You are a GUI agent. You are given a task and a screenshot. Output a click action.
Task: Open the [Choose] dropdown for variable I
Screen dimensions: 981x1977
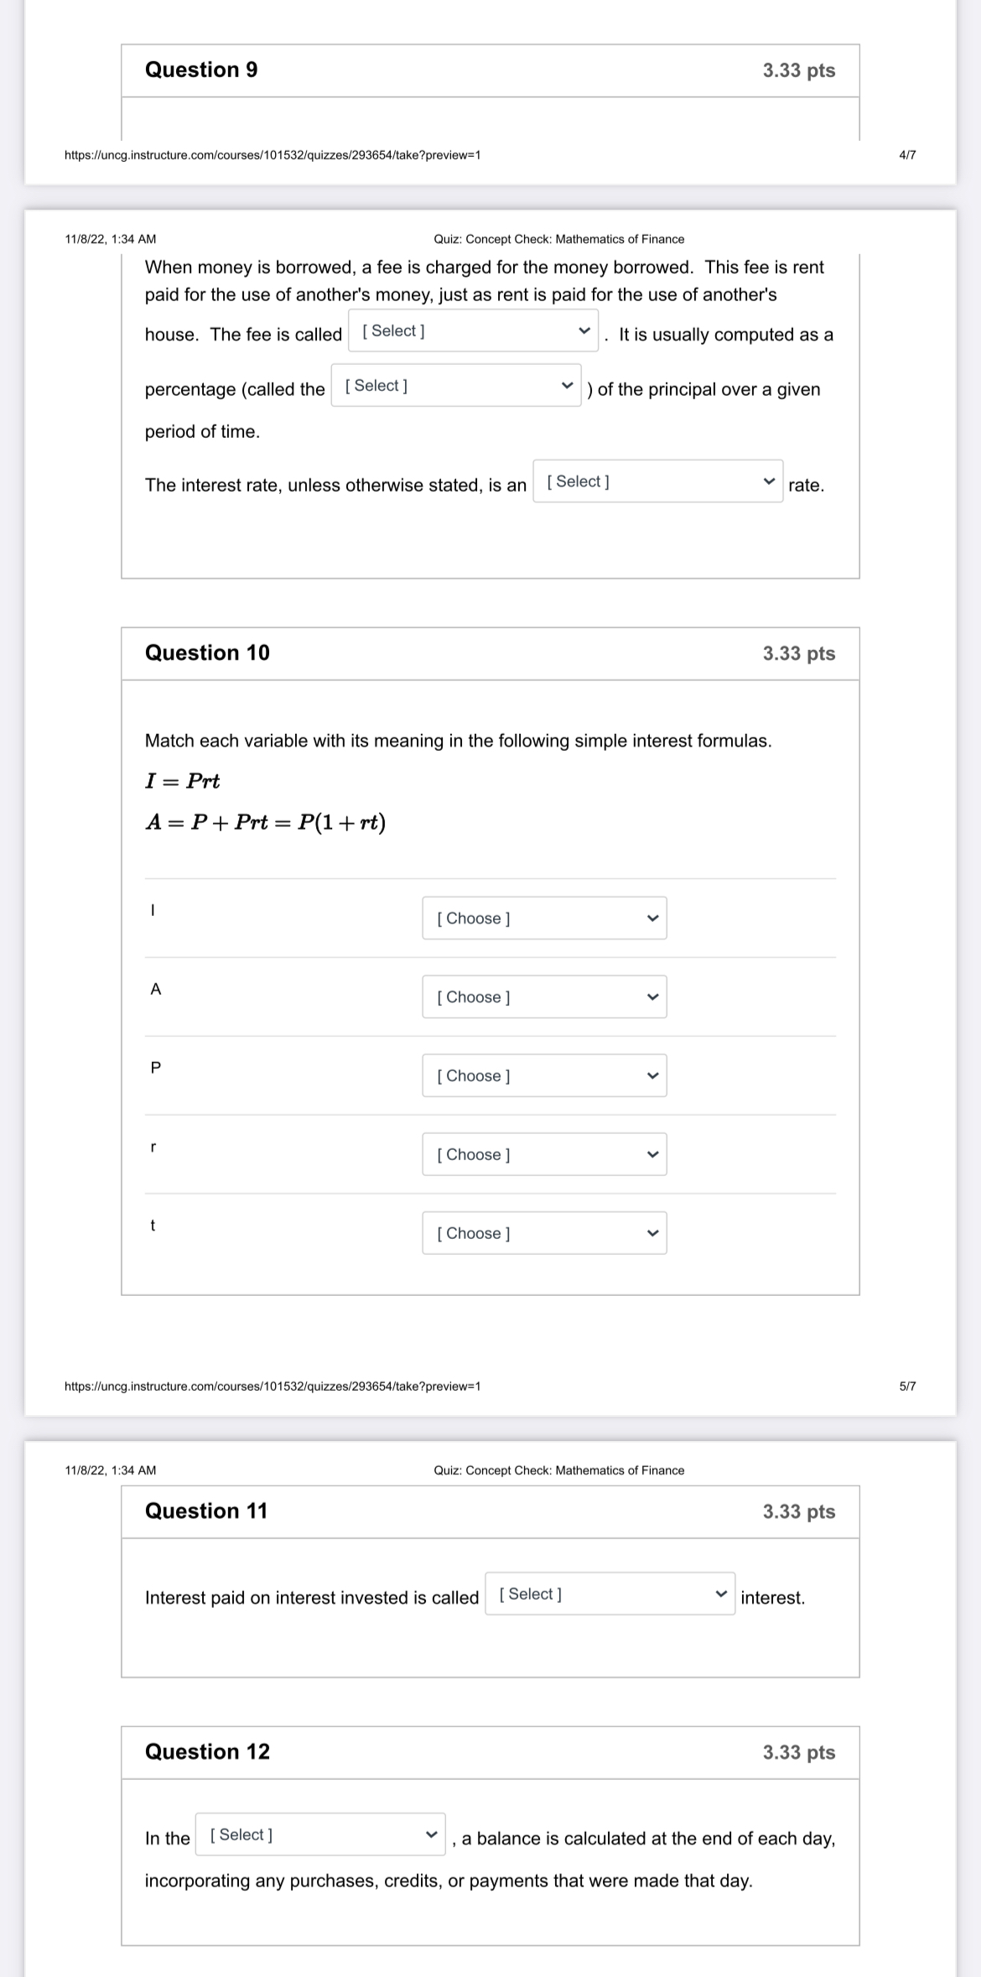coord(543,918)
